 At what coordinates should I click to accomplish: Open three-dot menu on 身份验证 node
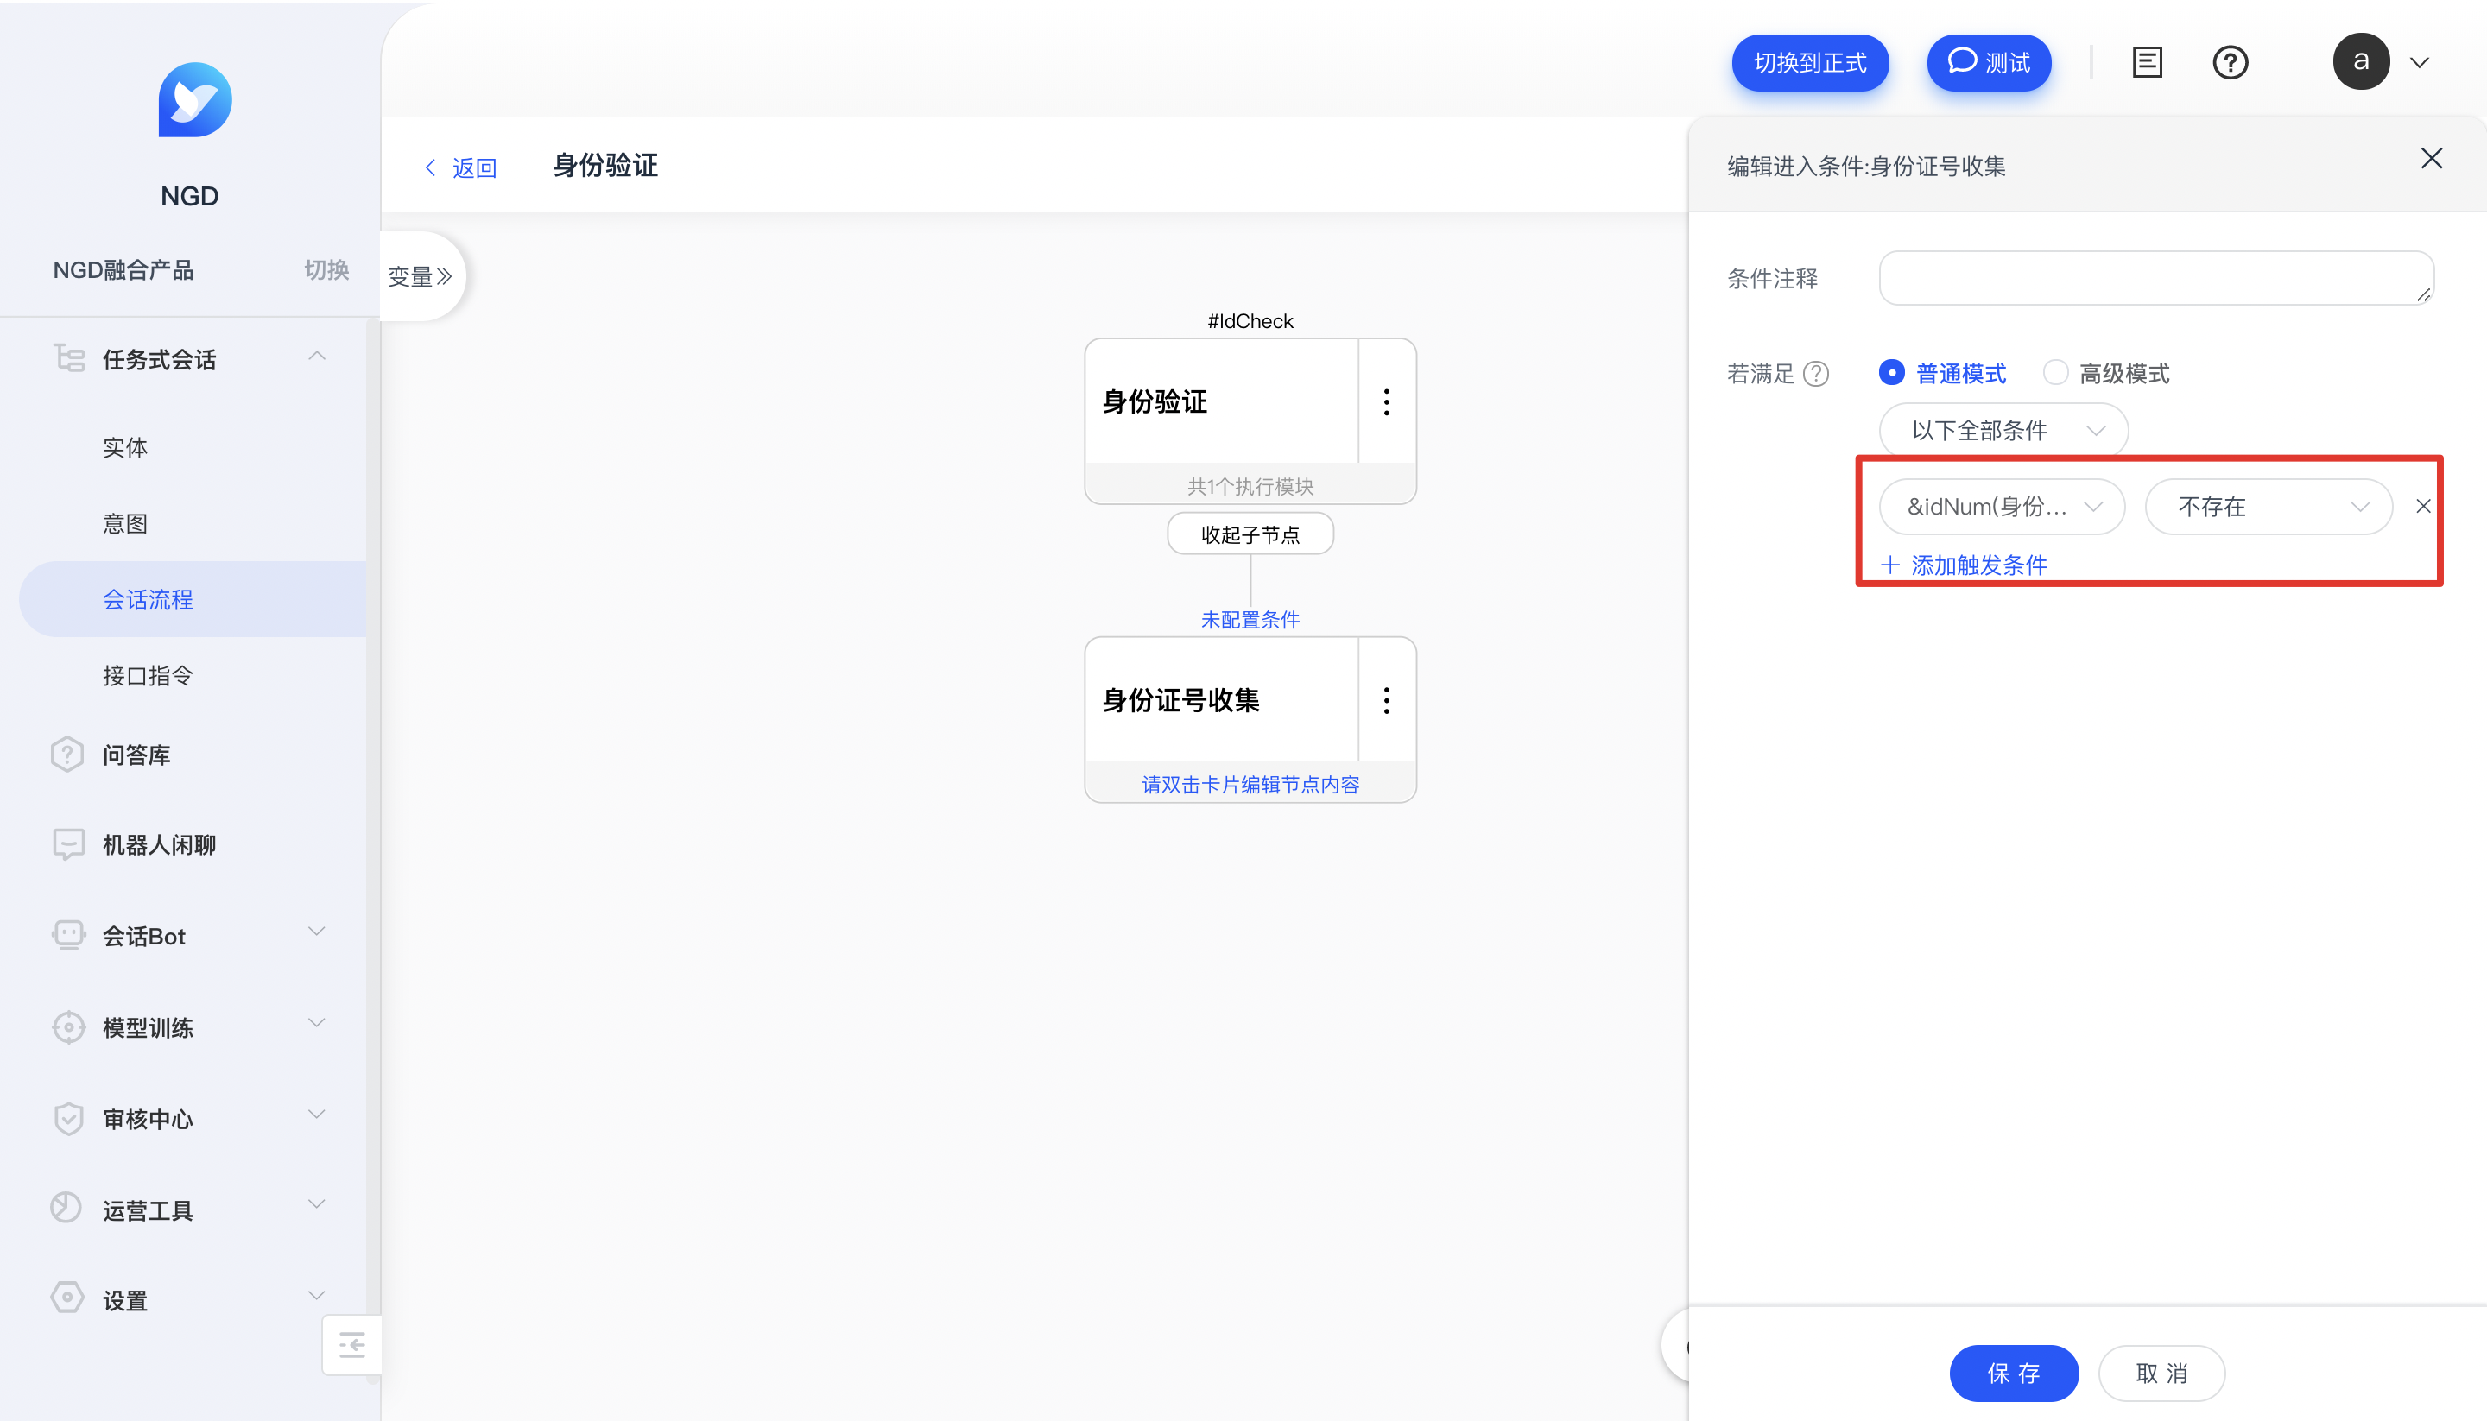pyautogui.click(x=1386, y=402)
